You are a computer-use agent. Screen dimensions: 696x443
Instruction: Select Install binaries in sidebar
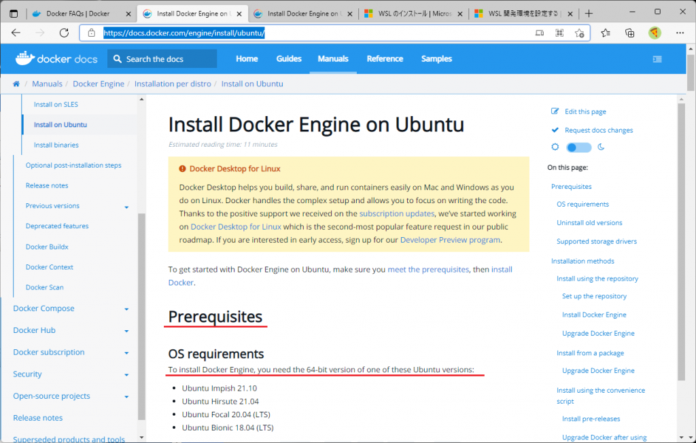click(56, 145)
